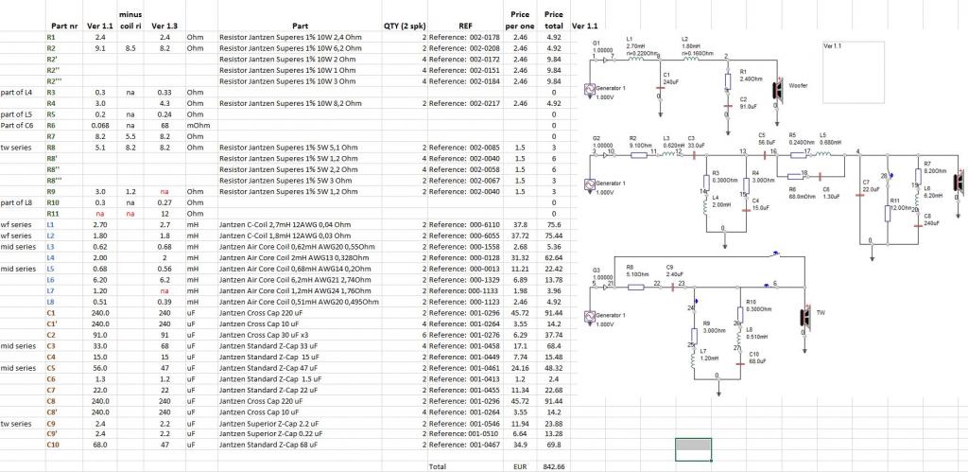This screenshot has width=968, height=472.
Task: Click the QTY (2 spk) header cell
Action: 405,26
